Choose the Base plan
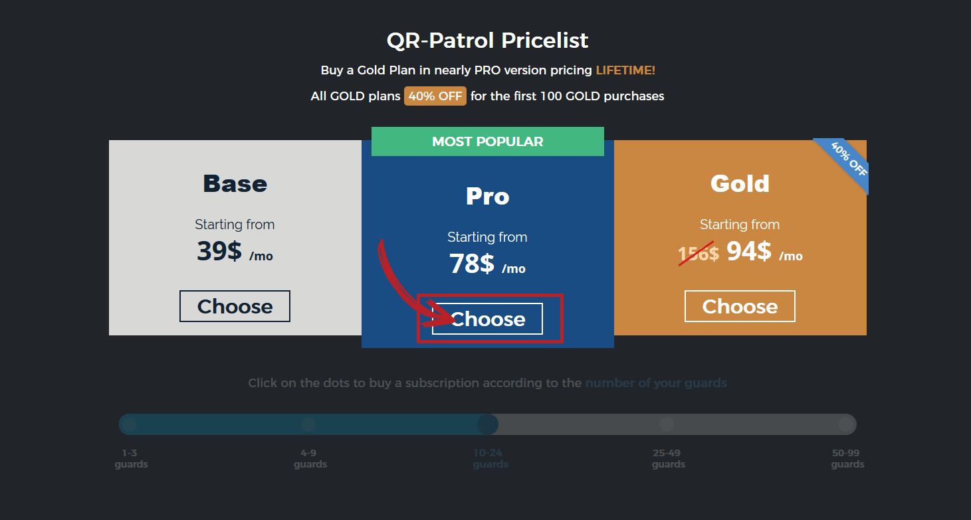Viewport: 971px width, 520px height. pyautogui.click(x=235, y=306)
